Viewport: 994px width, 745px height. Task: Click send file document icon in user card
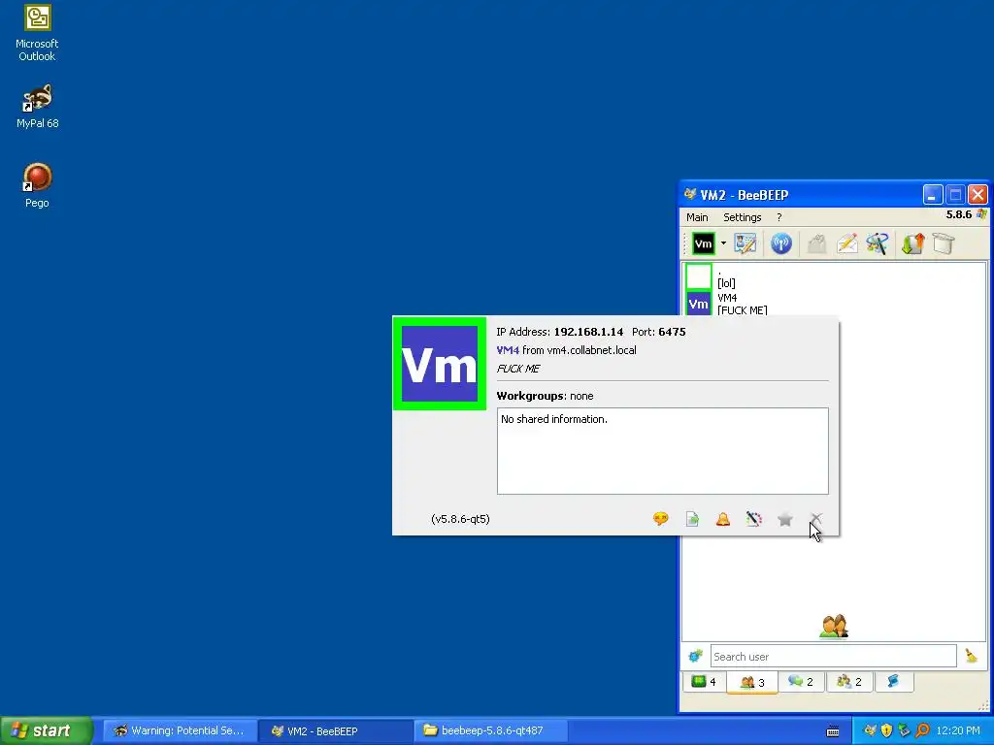[692, 519]
